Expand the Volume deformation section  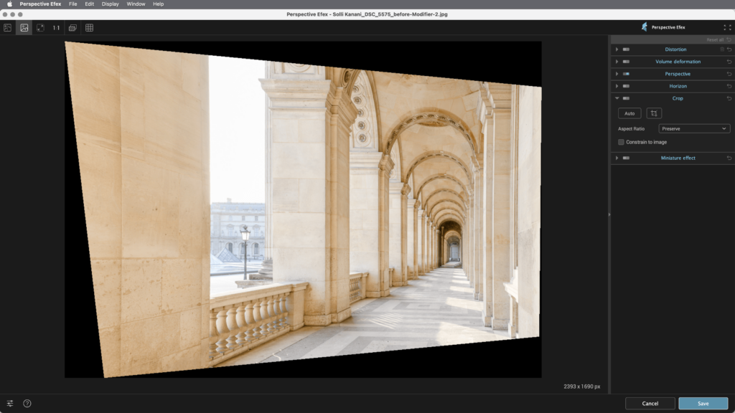click(617, 62)
